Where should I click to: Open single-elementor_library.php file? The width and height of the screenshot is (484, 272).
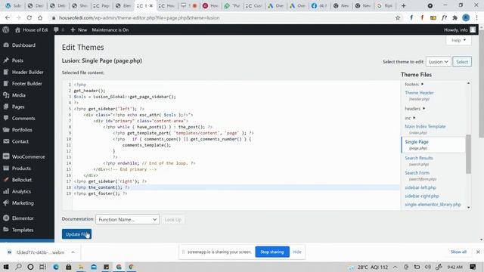433,205
